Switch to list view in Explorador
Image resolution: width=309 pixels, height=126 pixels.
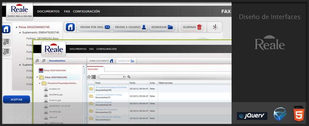pos(93,77)
